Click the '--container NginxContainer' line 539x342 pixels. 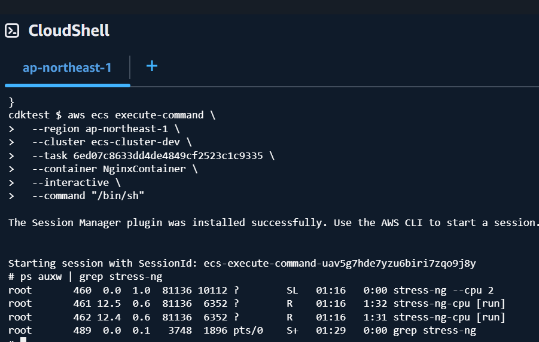pos(115,169)
